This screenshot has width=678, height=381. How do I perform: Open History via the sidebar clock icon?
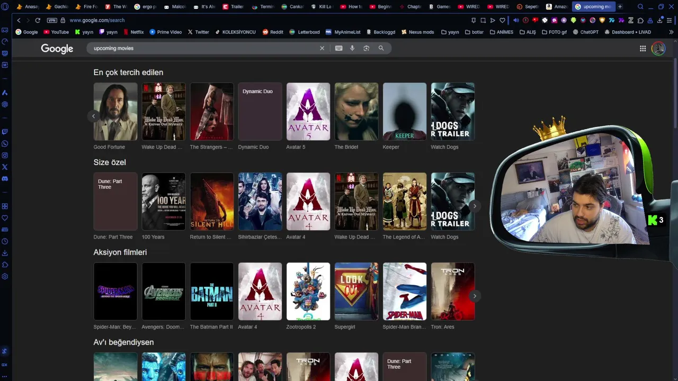pos(5,241)
